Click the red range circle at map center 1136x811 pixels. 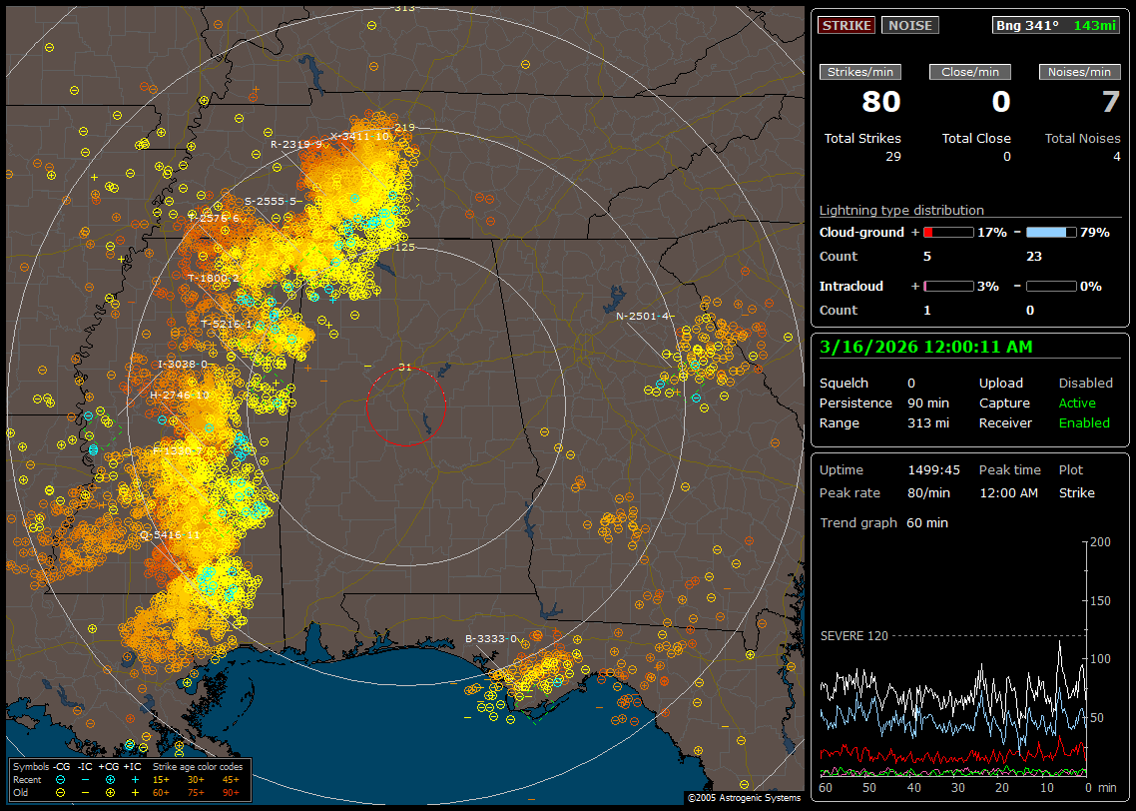[405, 406]
